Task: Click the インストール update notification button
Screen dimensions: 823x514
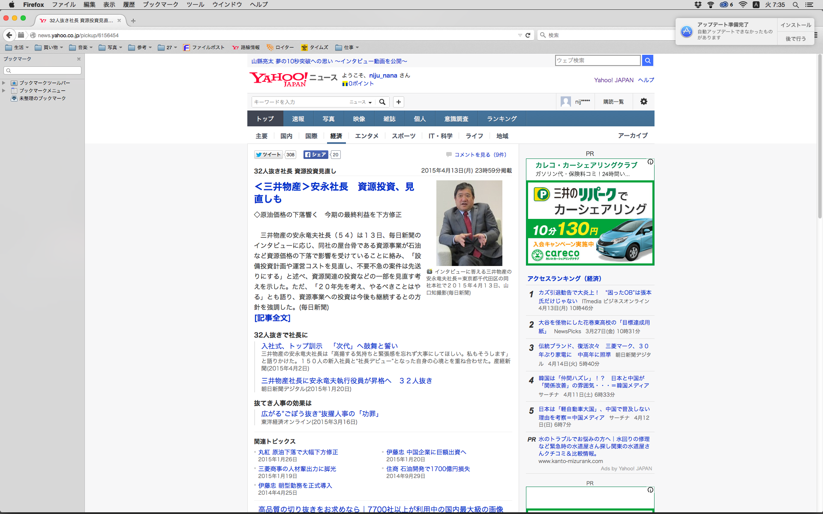Action: [x=796, y=25]
